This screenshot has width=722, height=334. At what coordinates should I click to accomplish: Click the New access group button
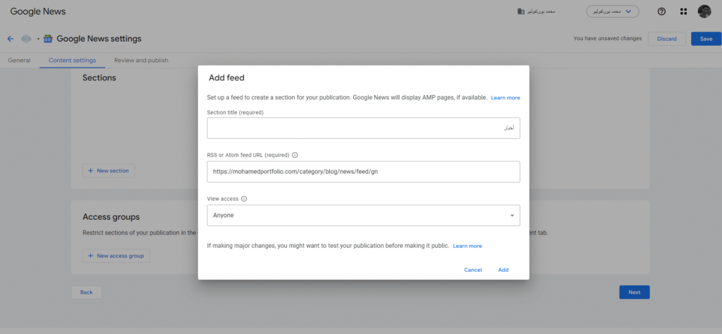116,256
